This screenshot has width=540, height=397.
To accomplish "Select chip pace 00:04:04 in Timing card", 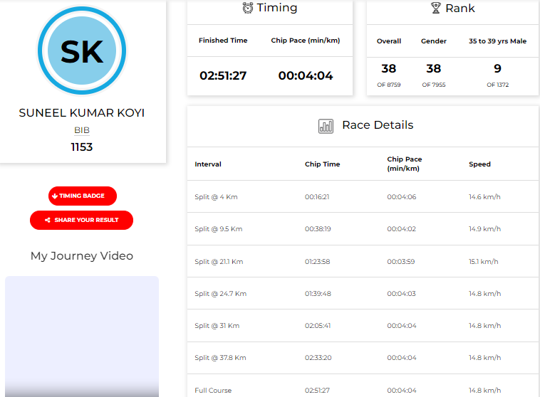I will [x=305, y=75].
